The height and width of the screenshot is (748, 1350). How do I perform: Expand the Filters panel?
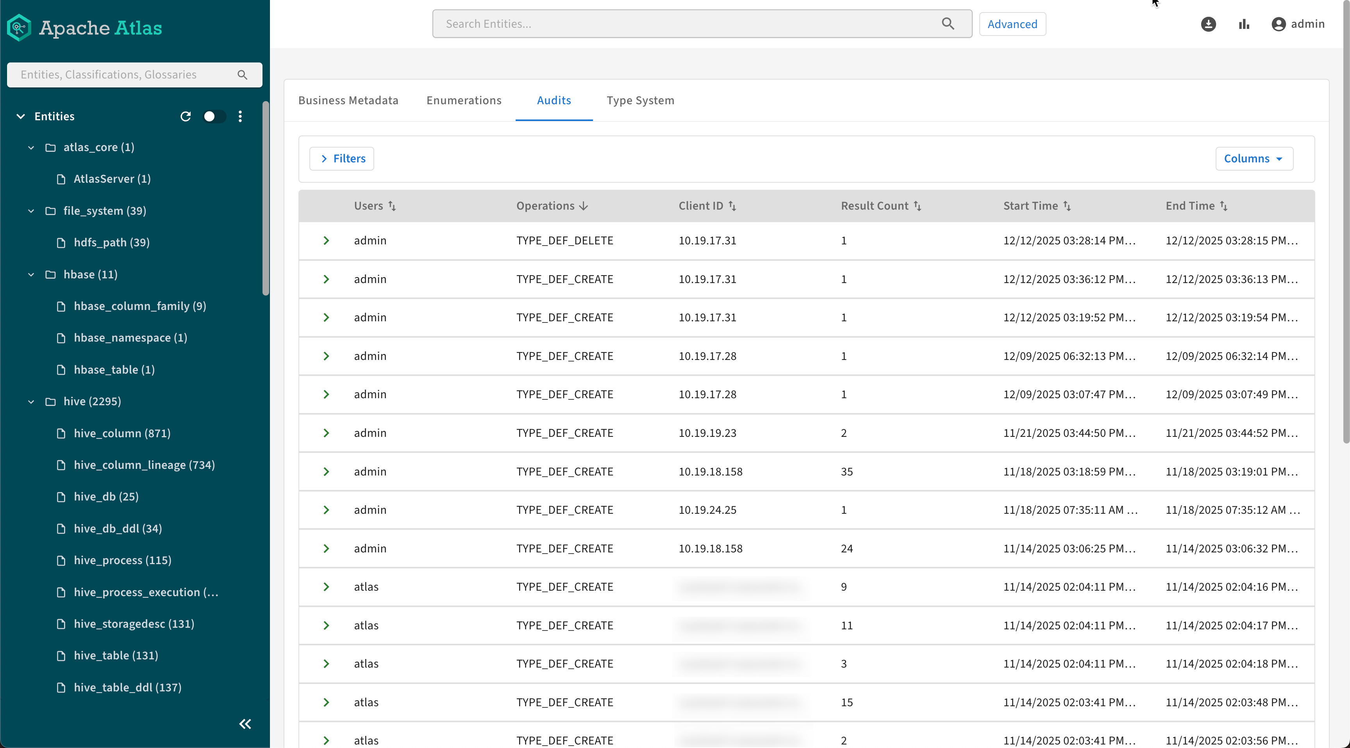point(342,159)
